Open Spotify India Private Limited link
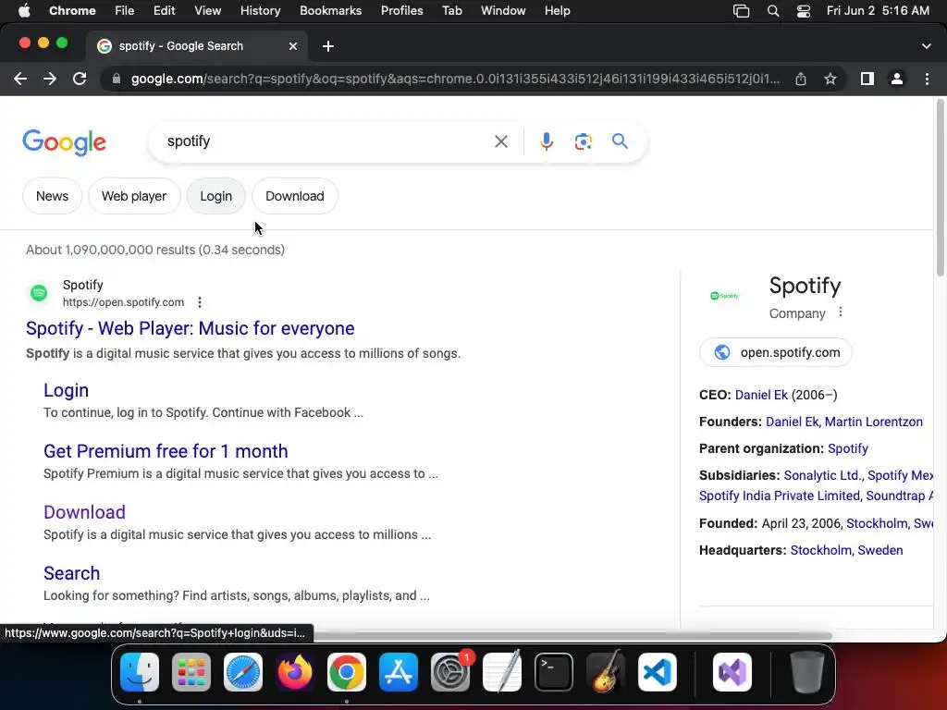Screen dimensions: 947x710 (x=779, y=496)
